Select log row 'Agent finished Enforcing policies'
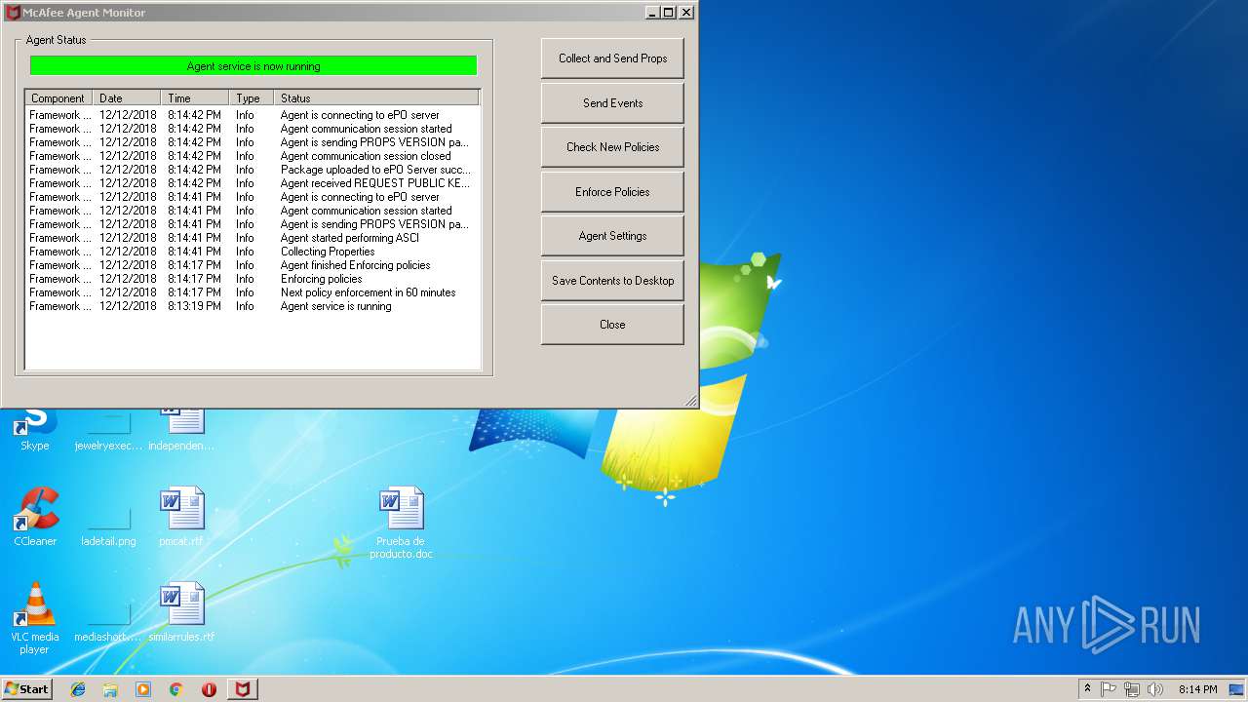The height and width of the screenshot is (702, 1248). (253, 265)
